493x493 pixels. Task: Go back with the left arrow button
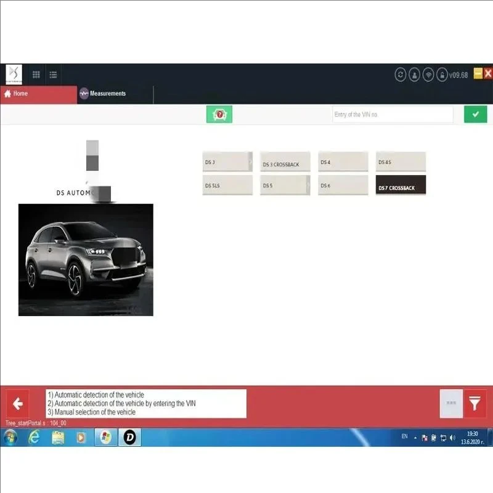[18, 404]
